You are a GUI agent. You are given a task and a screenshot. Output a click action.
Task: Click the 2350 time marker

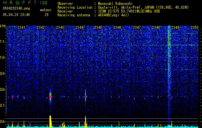click(195, 28)
